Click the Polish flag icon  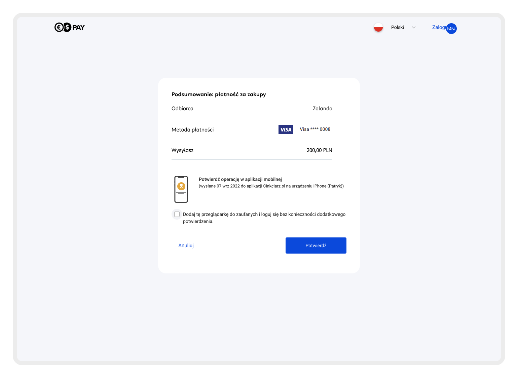[x=378, y=27]
